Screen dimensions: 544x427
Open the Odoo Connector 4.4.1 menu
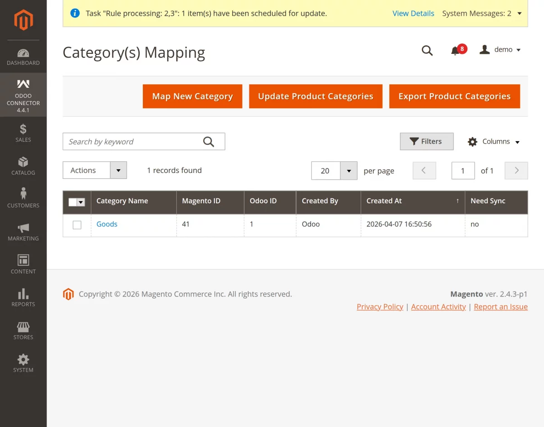pyautogui.click(x=23, y=95)
